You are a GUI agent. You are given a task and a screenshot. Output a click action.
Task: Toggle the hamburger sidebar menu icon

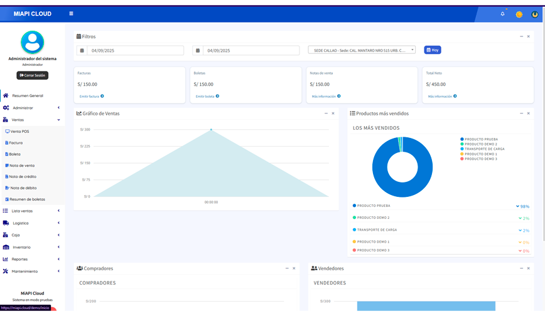click(71, 13)
